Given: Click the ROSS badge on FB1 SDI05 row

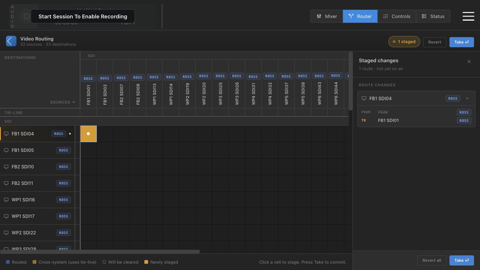Looking at the screenshot, I should (63, 150).
